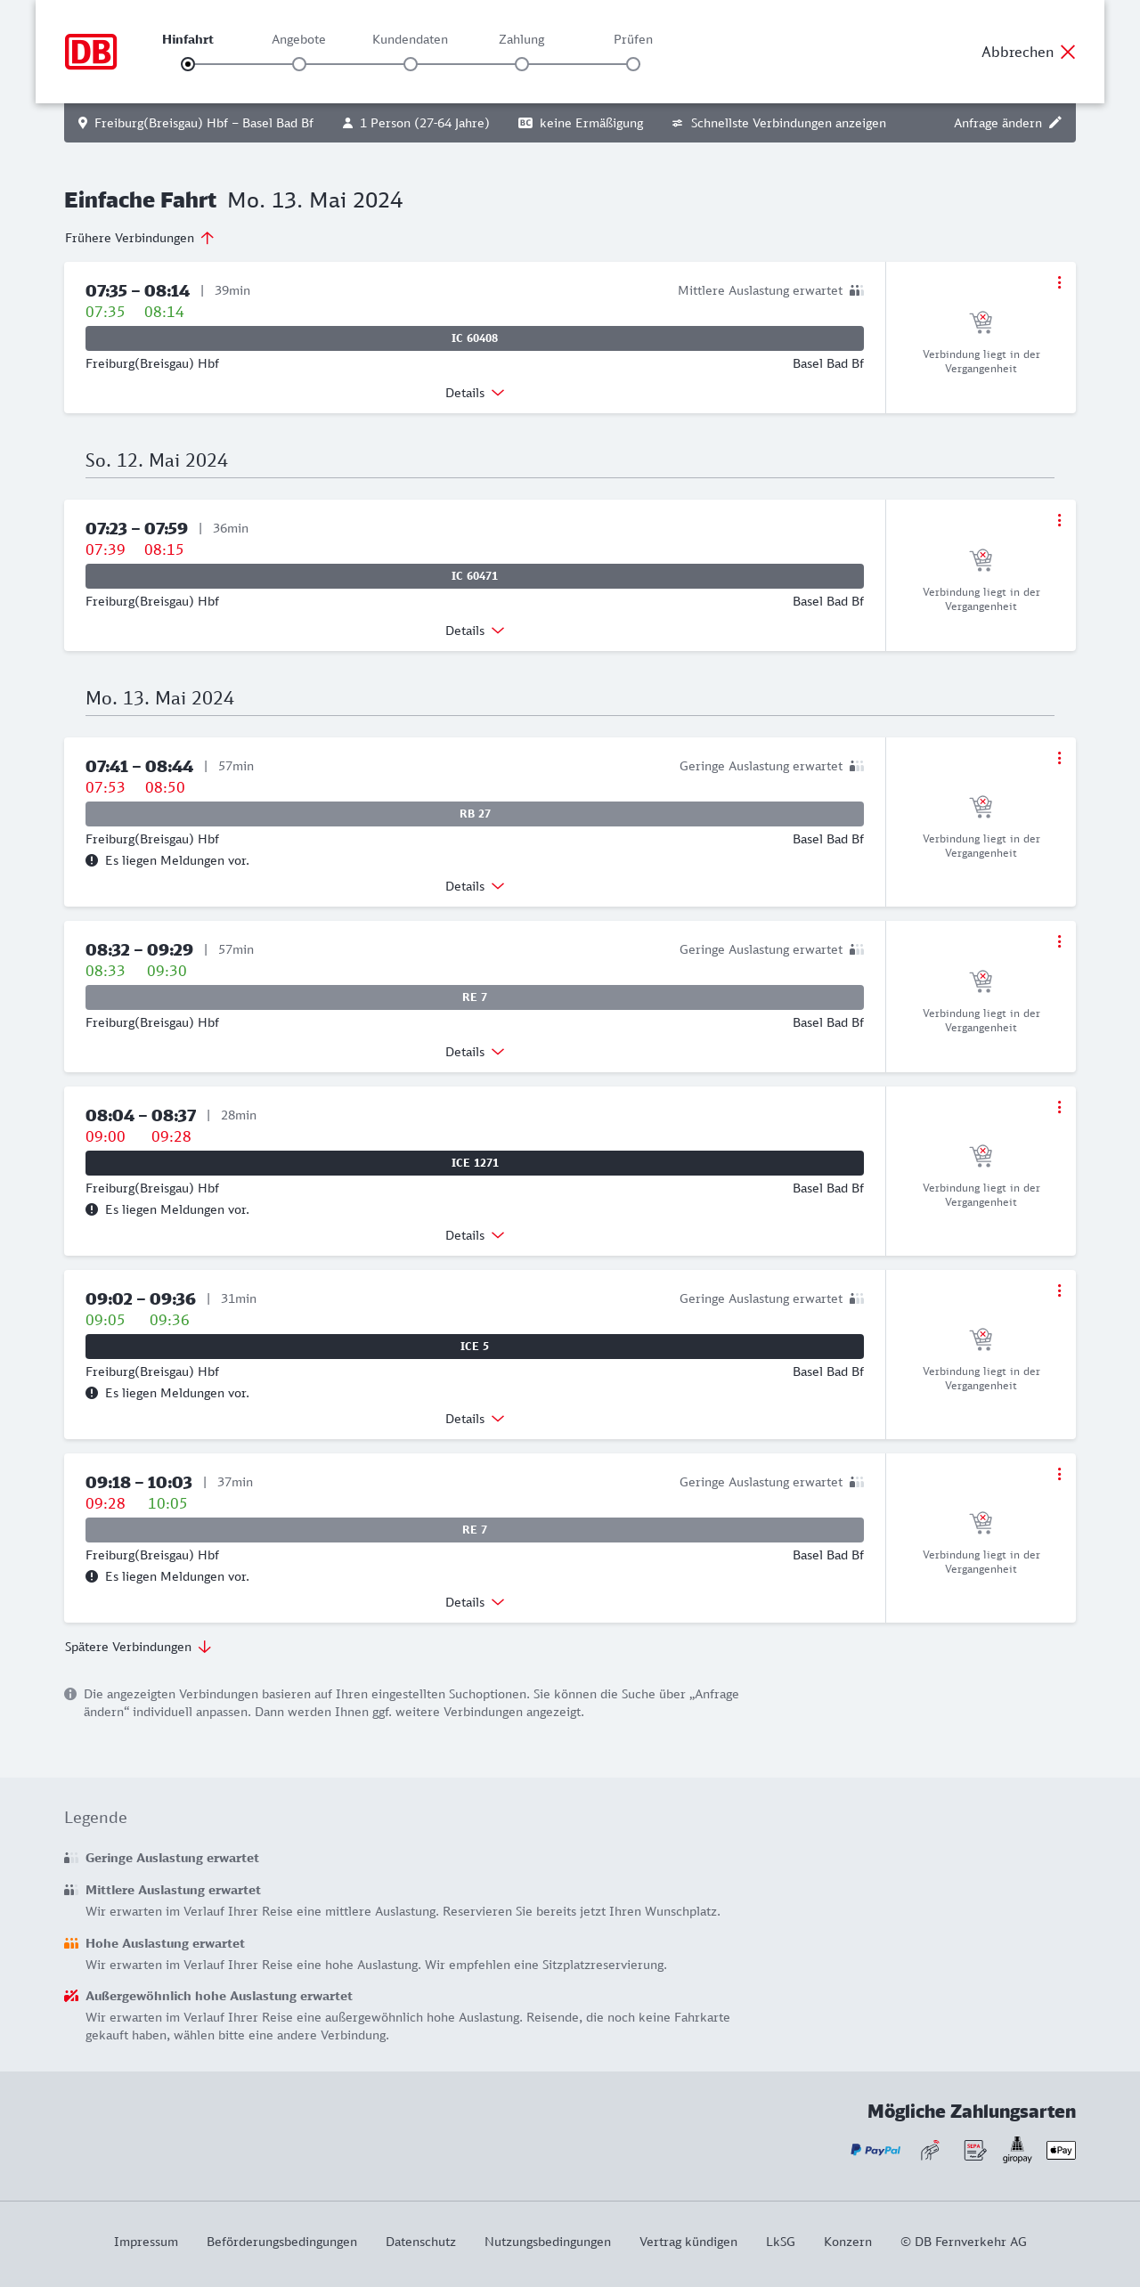Image resolution: width=1140 pixels, height=2287 pixels.
Task: Select the Angebote step circle
Action: pyautogui.click(x=299, y=64)
